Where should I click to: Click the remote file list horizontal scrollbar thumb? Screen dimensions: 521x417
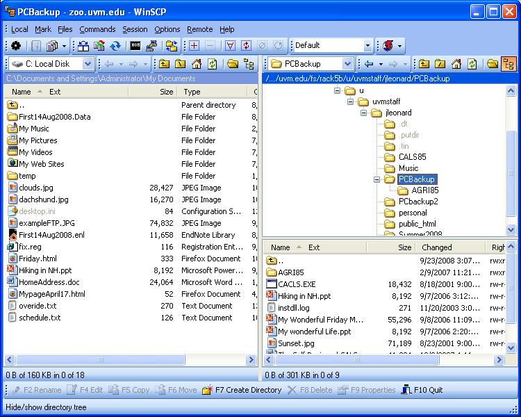point(357,359)
